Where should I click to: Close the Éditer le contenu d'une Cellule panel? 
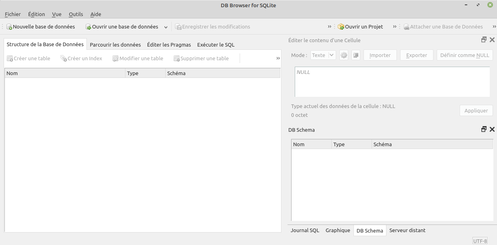point(492,40)
